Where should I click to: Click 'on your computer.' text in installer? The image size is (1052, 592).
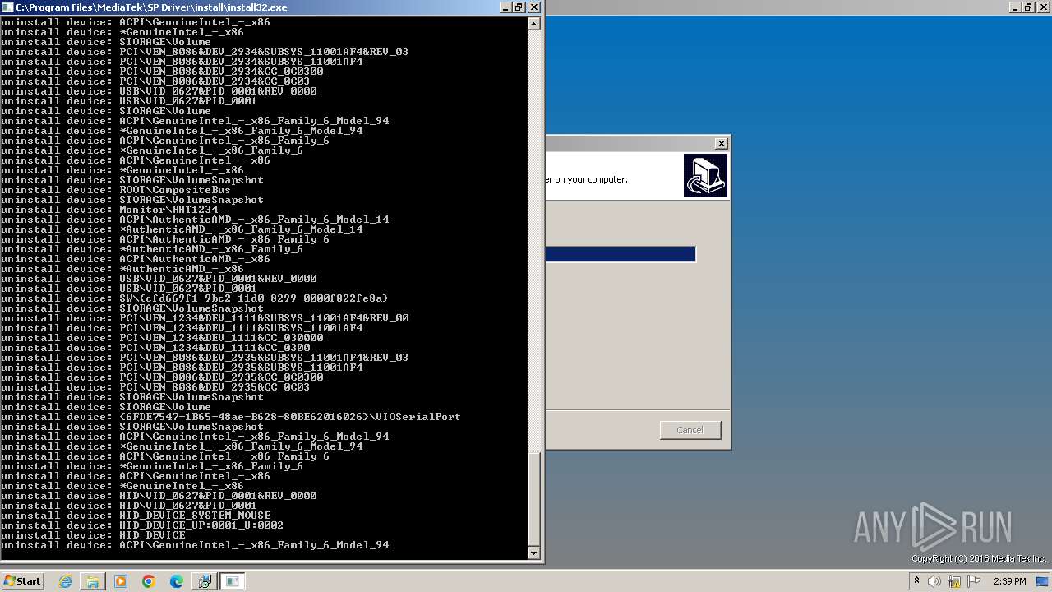pos(592,179)
